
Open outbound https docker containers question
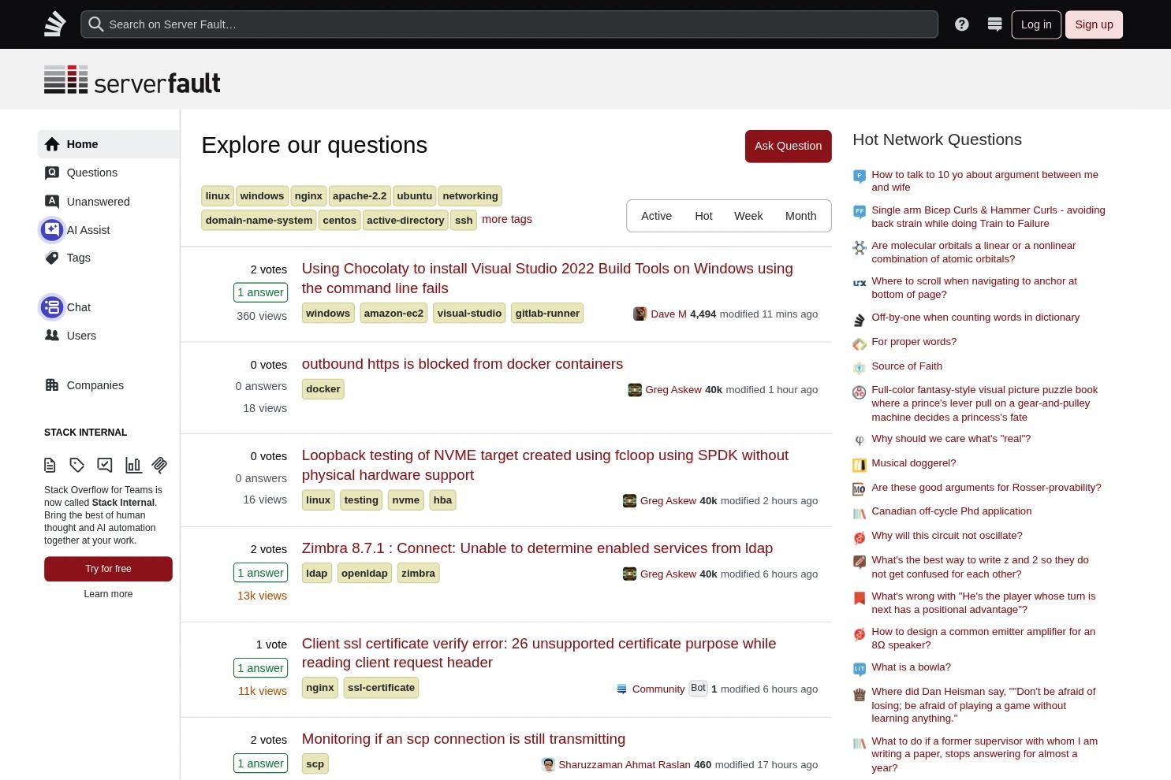pos(462,364)
